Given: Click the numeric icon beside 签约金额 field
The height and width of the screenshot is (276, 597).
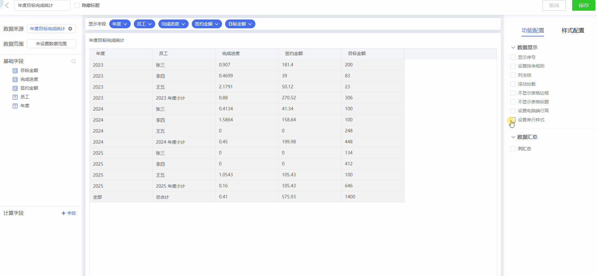Looking at the screenshot, I should point(15,88).
